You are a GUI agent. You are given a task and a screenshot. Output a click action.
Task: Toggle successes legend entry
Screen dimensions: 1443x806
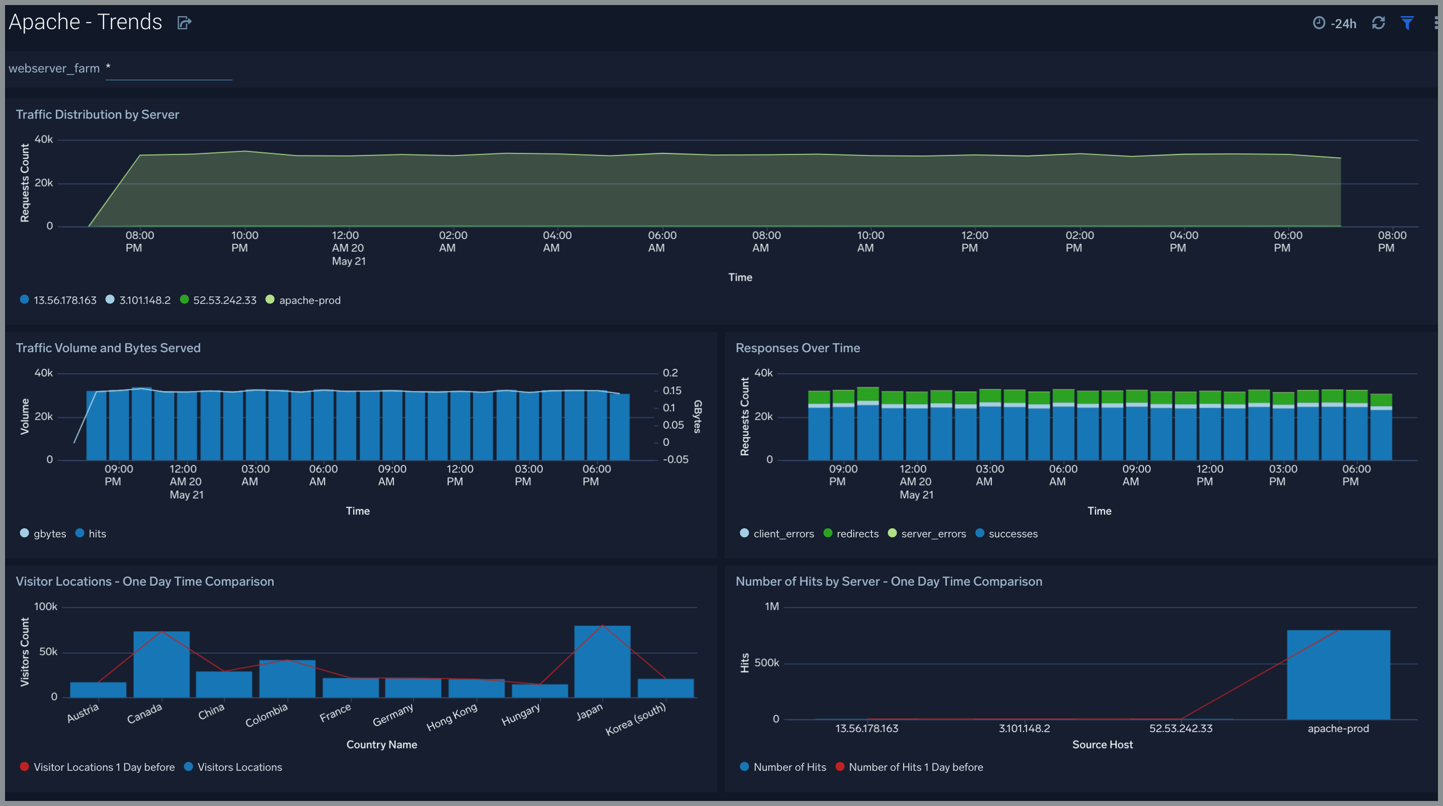click(x=1012, y=534)
